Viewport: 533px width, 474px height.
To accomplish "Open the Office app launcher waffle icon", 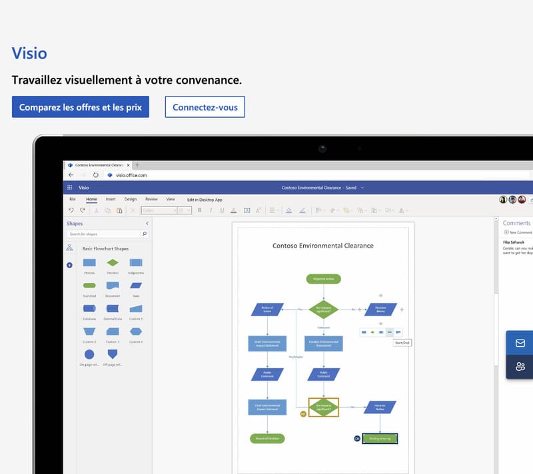I will tap(69, 187).
